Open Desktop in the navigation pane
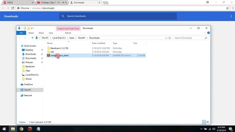The image size is (235, 132). (x=29, y=50)
